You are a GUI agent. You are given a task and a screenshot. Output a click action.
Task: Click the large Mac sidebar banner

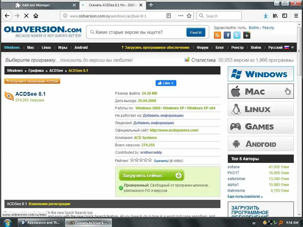pos(261,91)
